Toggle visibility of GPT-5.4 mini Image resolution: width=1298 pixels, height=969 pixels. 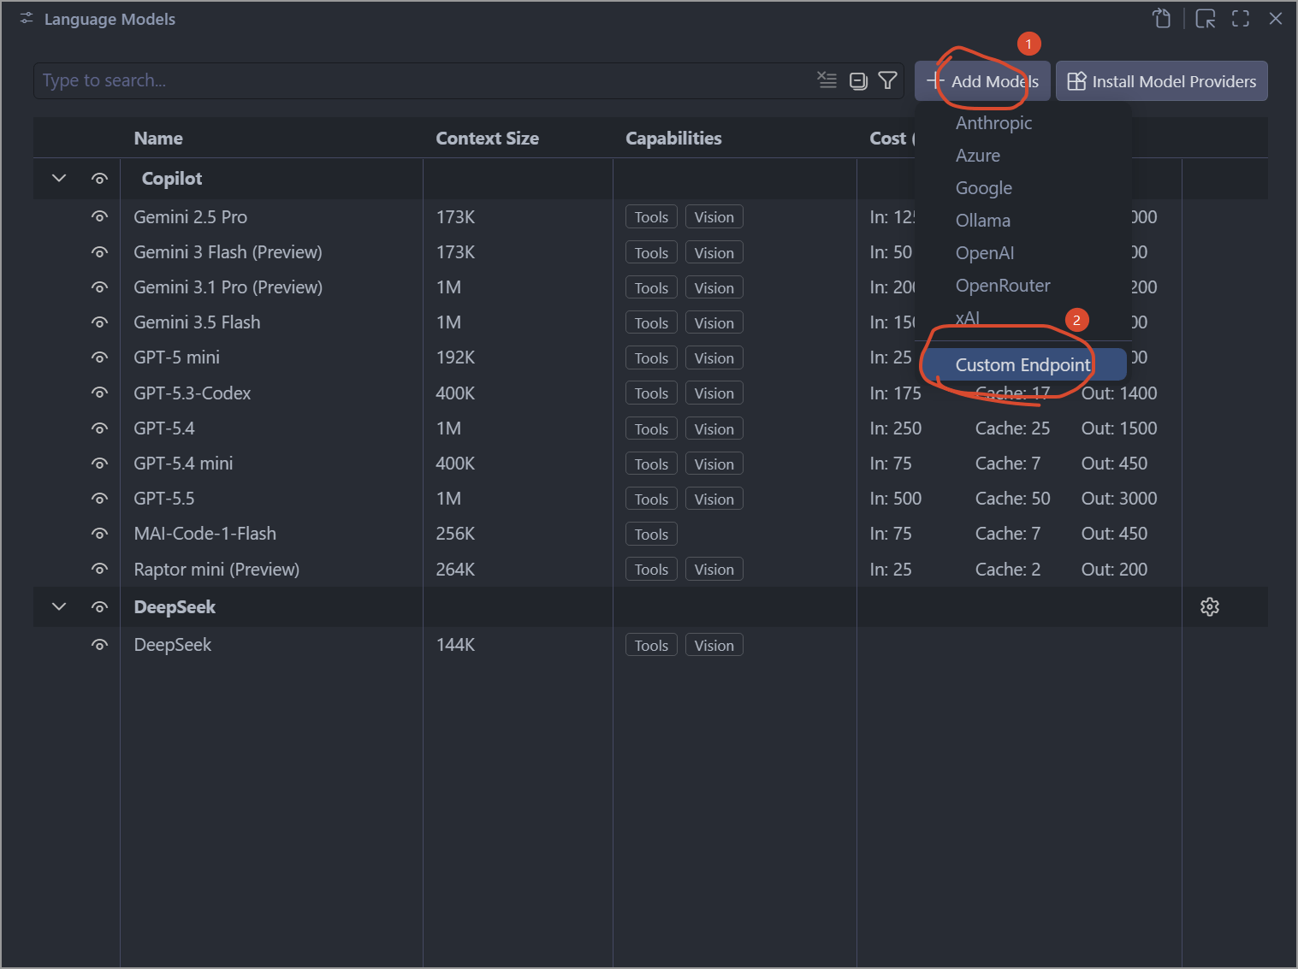coord(100,464)
